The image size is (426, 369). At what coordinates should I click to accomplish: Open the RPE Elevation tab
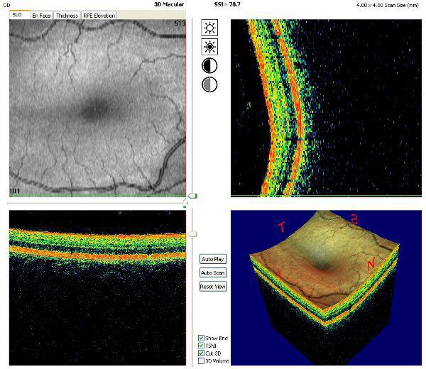[99, 16]
